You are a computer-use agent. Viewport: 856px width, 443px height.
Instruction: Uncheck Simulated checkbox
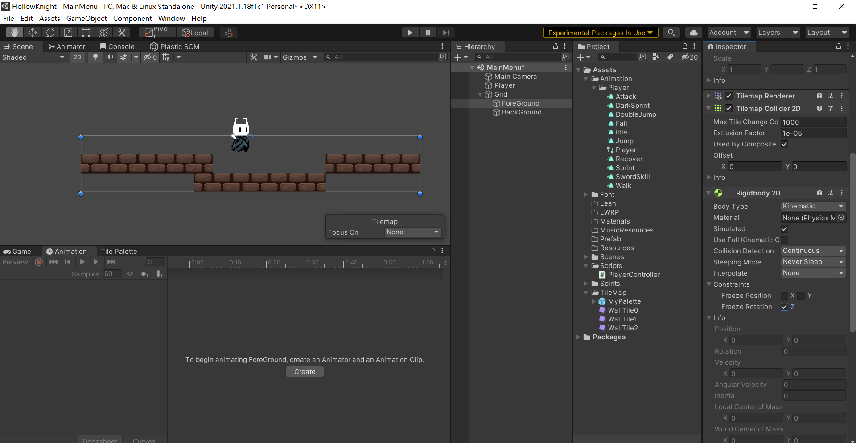(785, 229)
